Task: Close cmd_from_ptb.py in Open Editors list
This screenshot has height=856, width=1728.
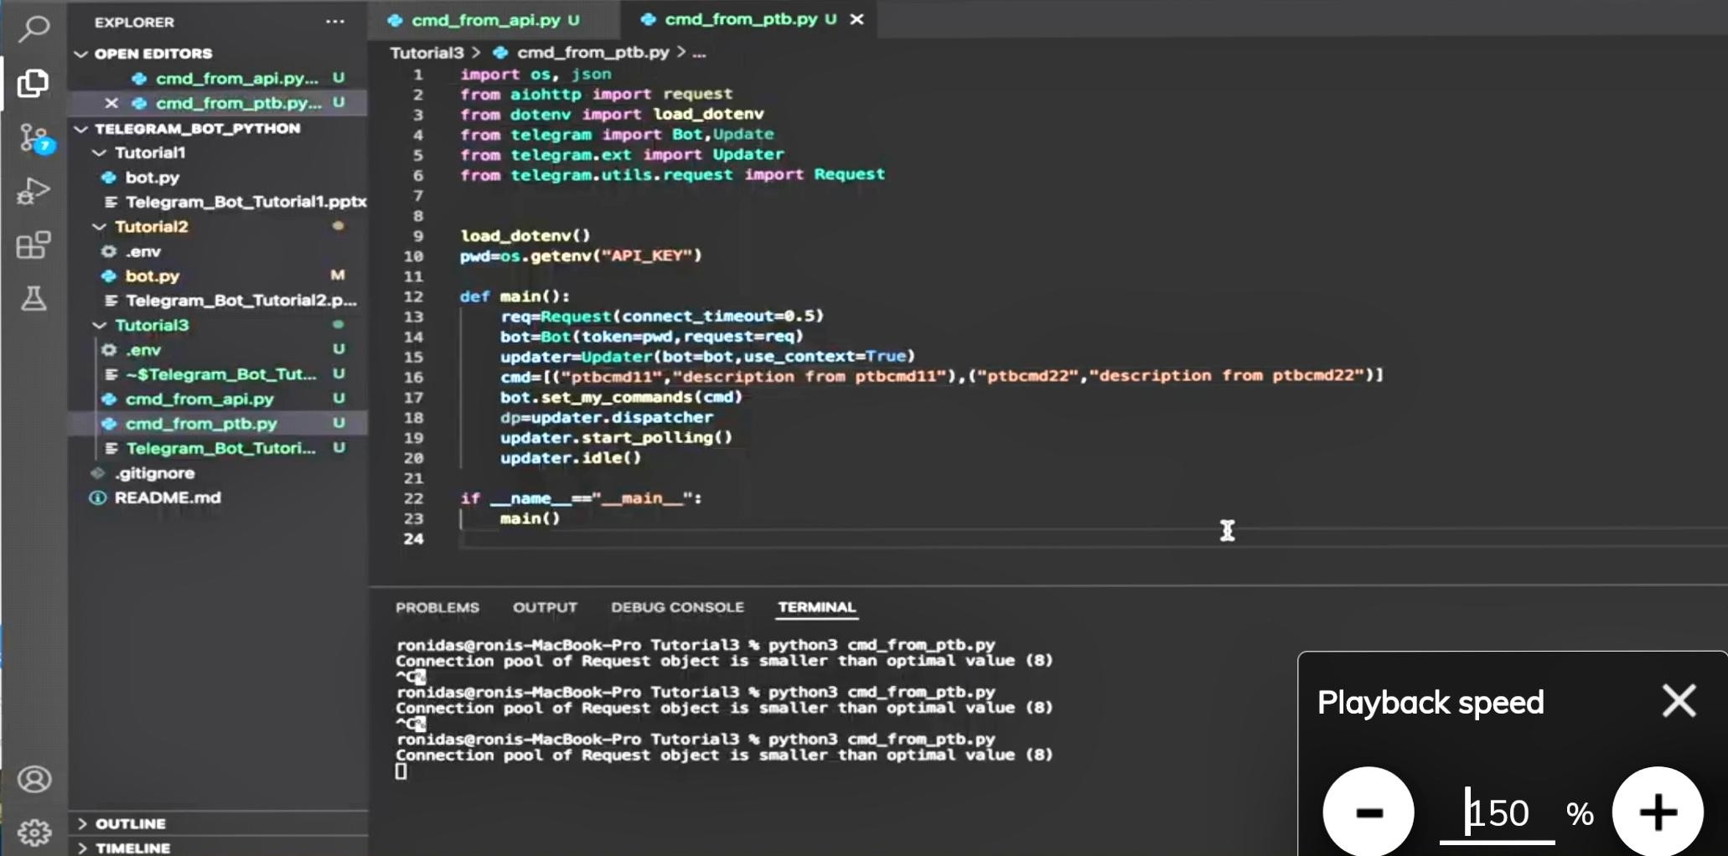Action: [x=111, y=103]
